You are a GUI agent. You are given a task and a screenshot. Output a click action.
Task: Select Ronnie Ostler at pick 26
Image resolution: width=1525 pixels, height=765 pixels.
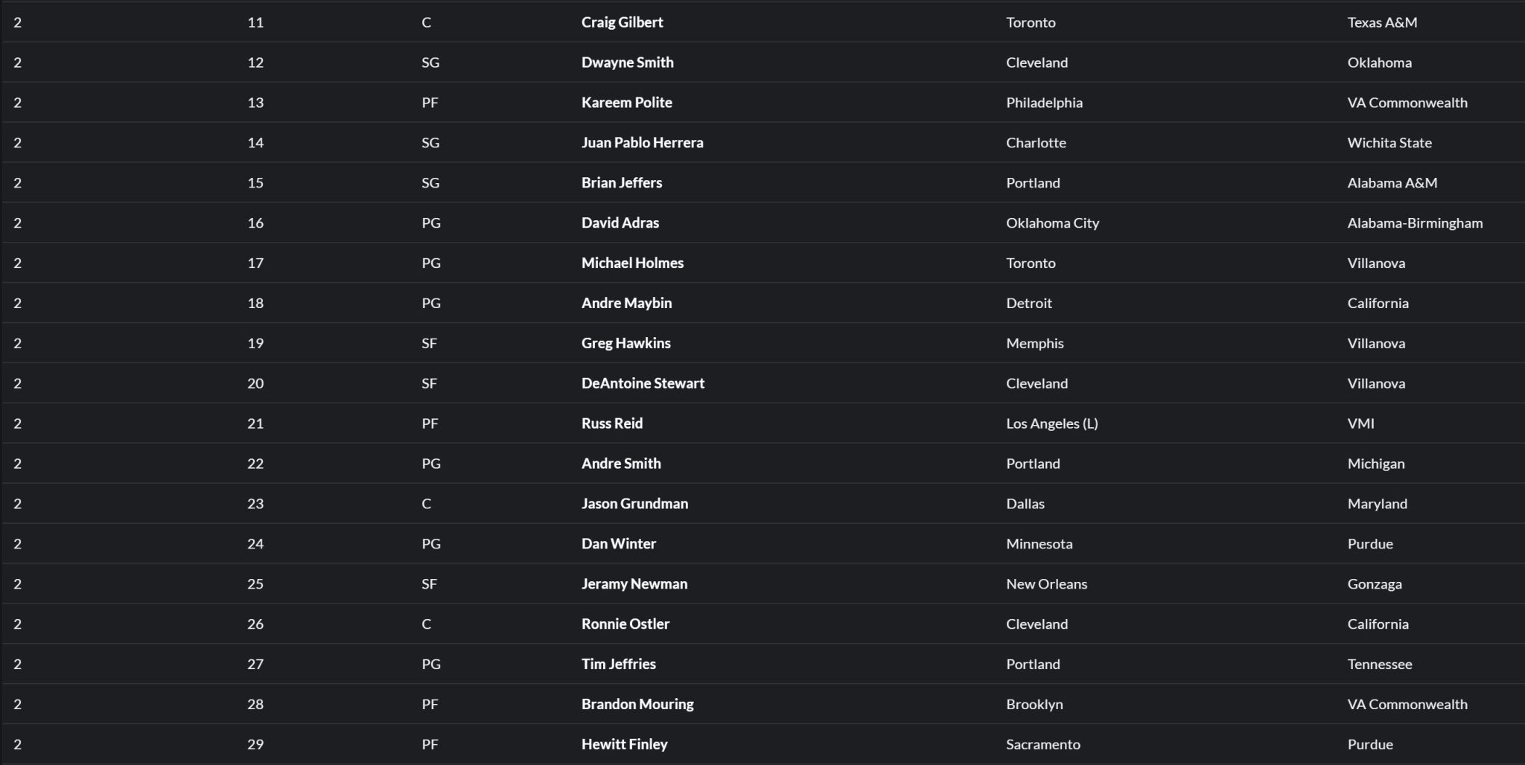point(625,625)
